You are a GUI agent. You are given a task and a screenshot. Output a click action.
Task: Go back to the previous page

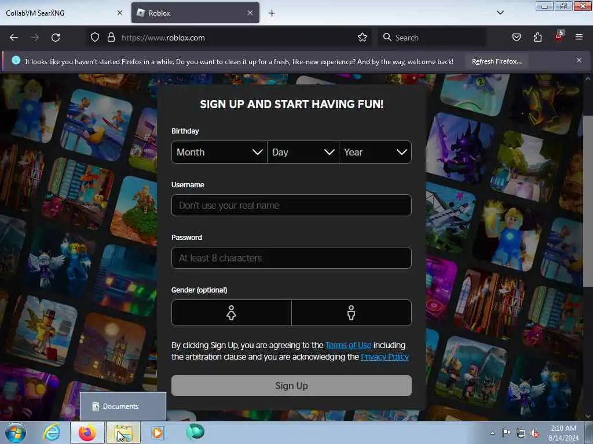14,38
